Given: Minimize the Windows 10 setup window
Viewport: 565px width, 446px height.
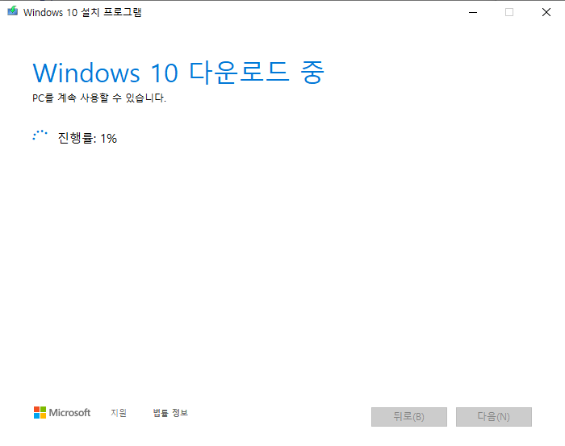Looking at the screenshot, I should 473,12.
